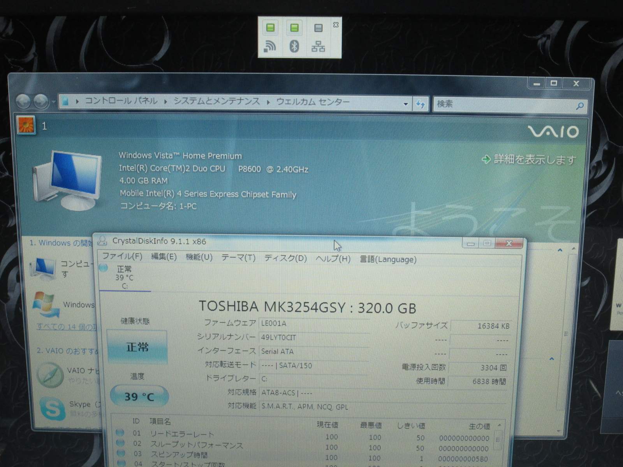
Task: Open the VAIO ナビ item
Action: (67, 374)
